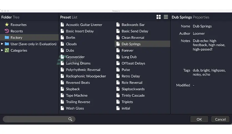232x134 pixels.
Task: Select the Tinkly Cascade preset
Action: (133, 96)
